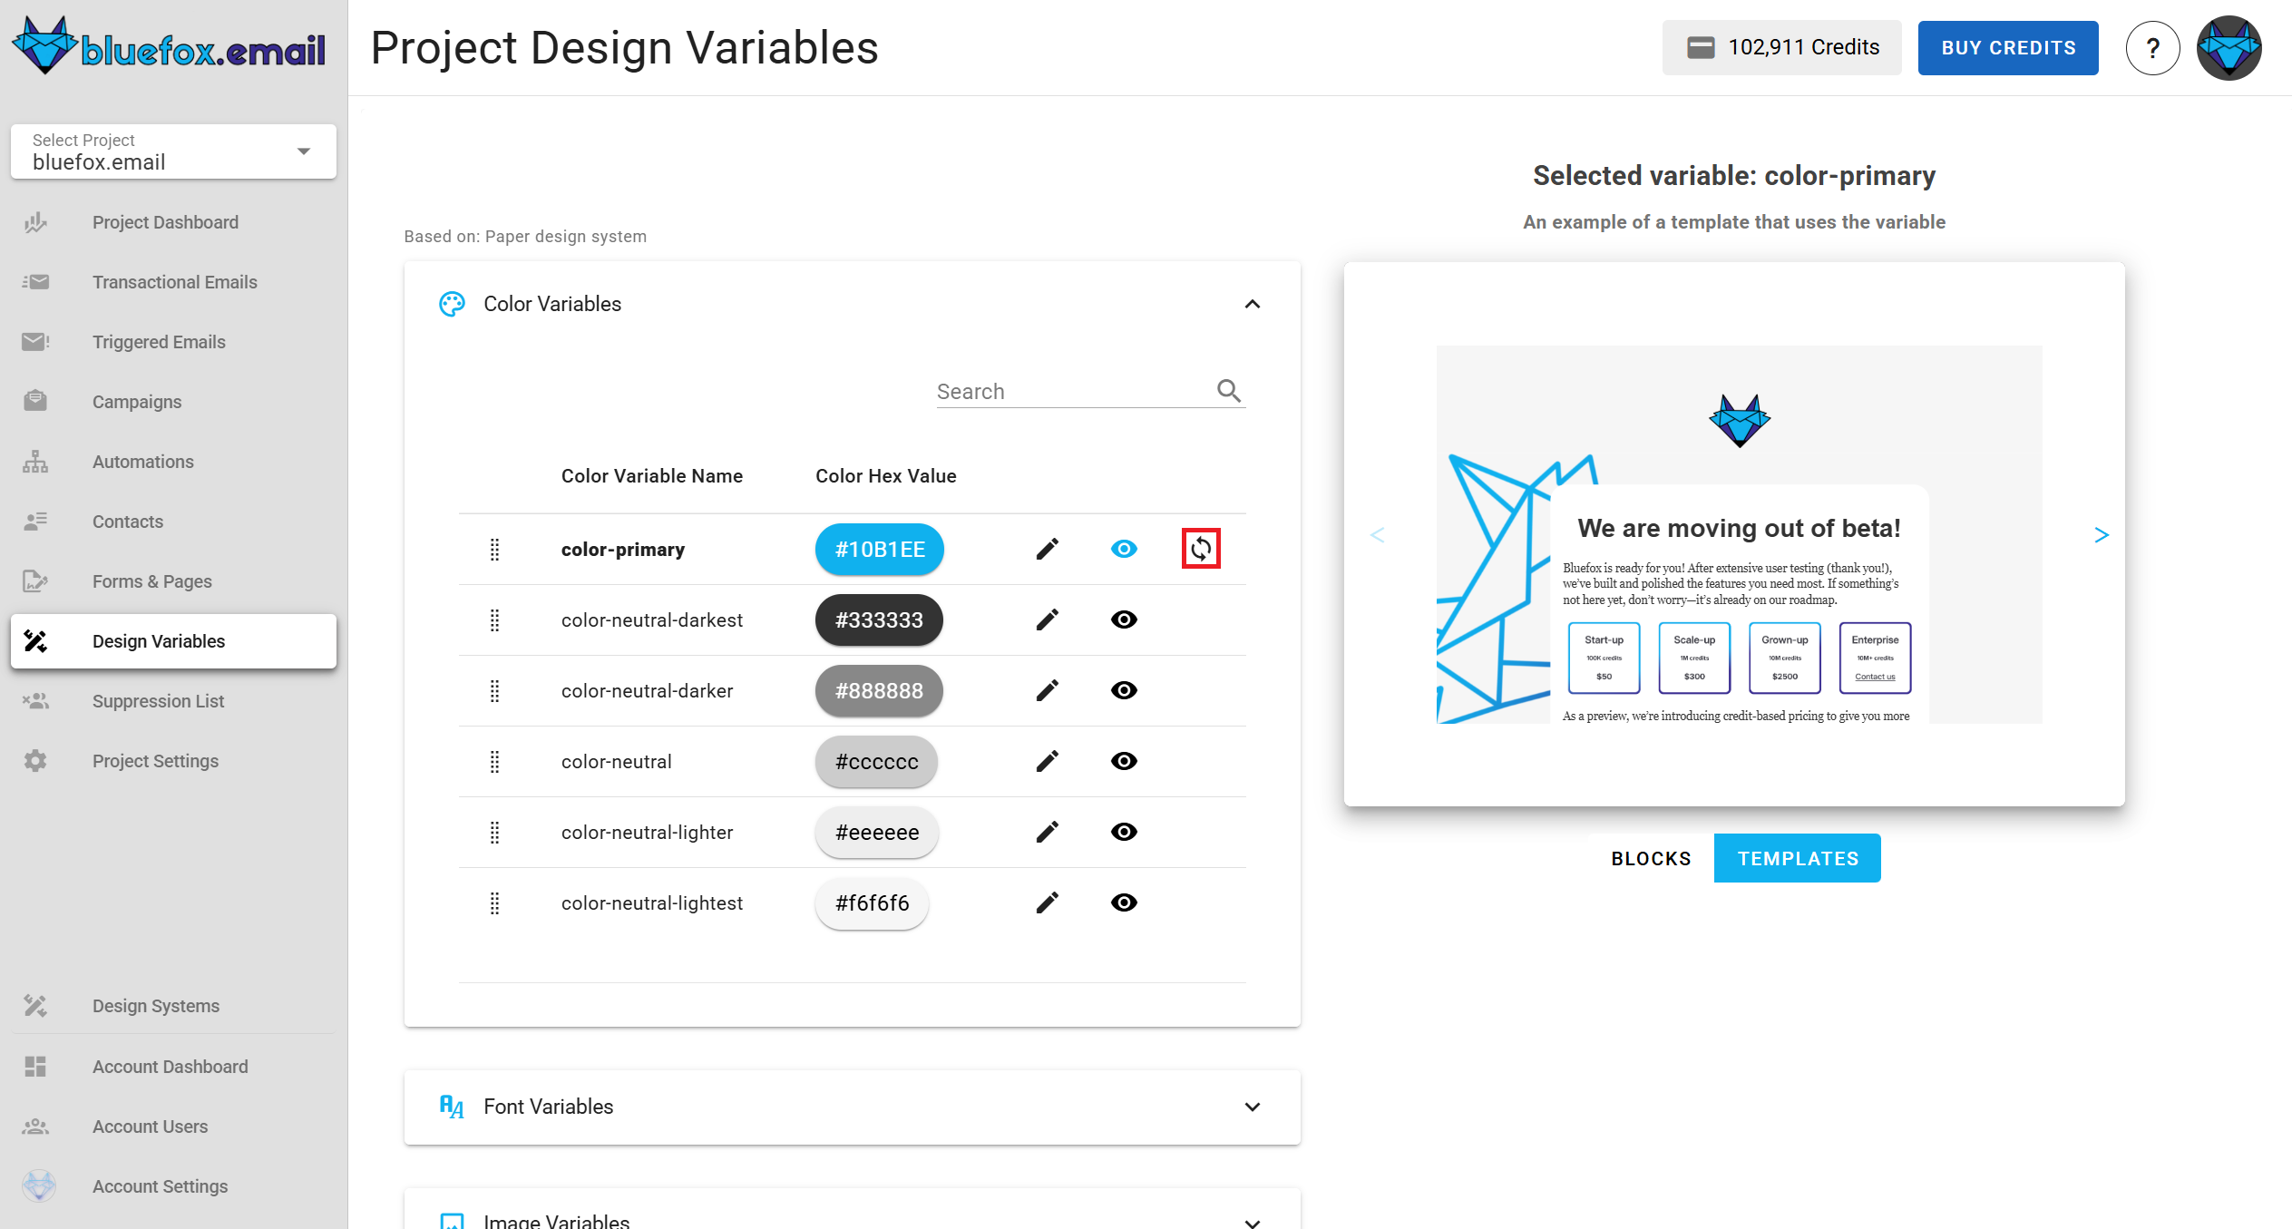
Task: Open the help question mark icon
Action: tap(2152, 48)
